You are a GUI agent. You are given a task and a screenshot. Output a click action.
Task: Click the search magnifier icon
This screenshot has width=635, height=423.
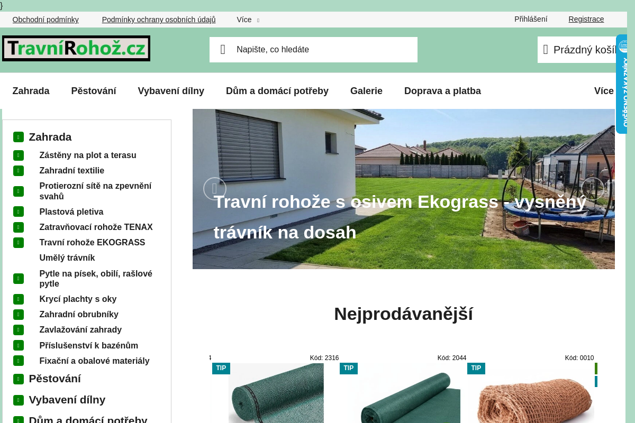coord(223,50)
